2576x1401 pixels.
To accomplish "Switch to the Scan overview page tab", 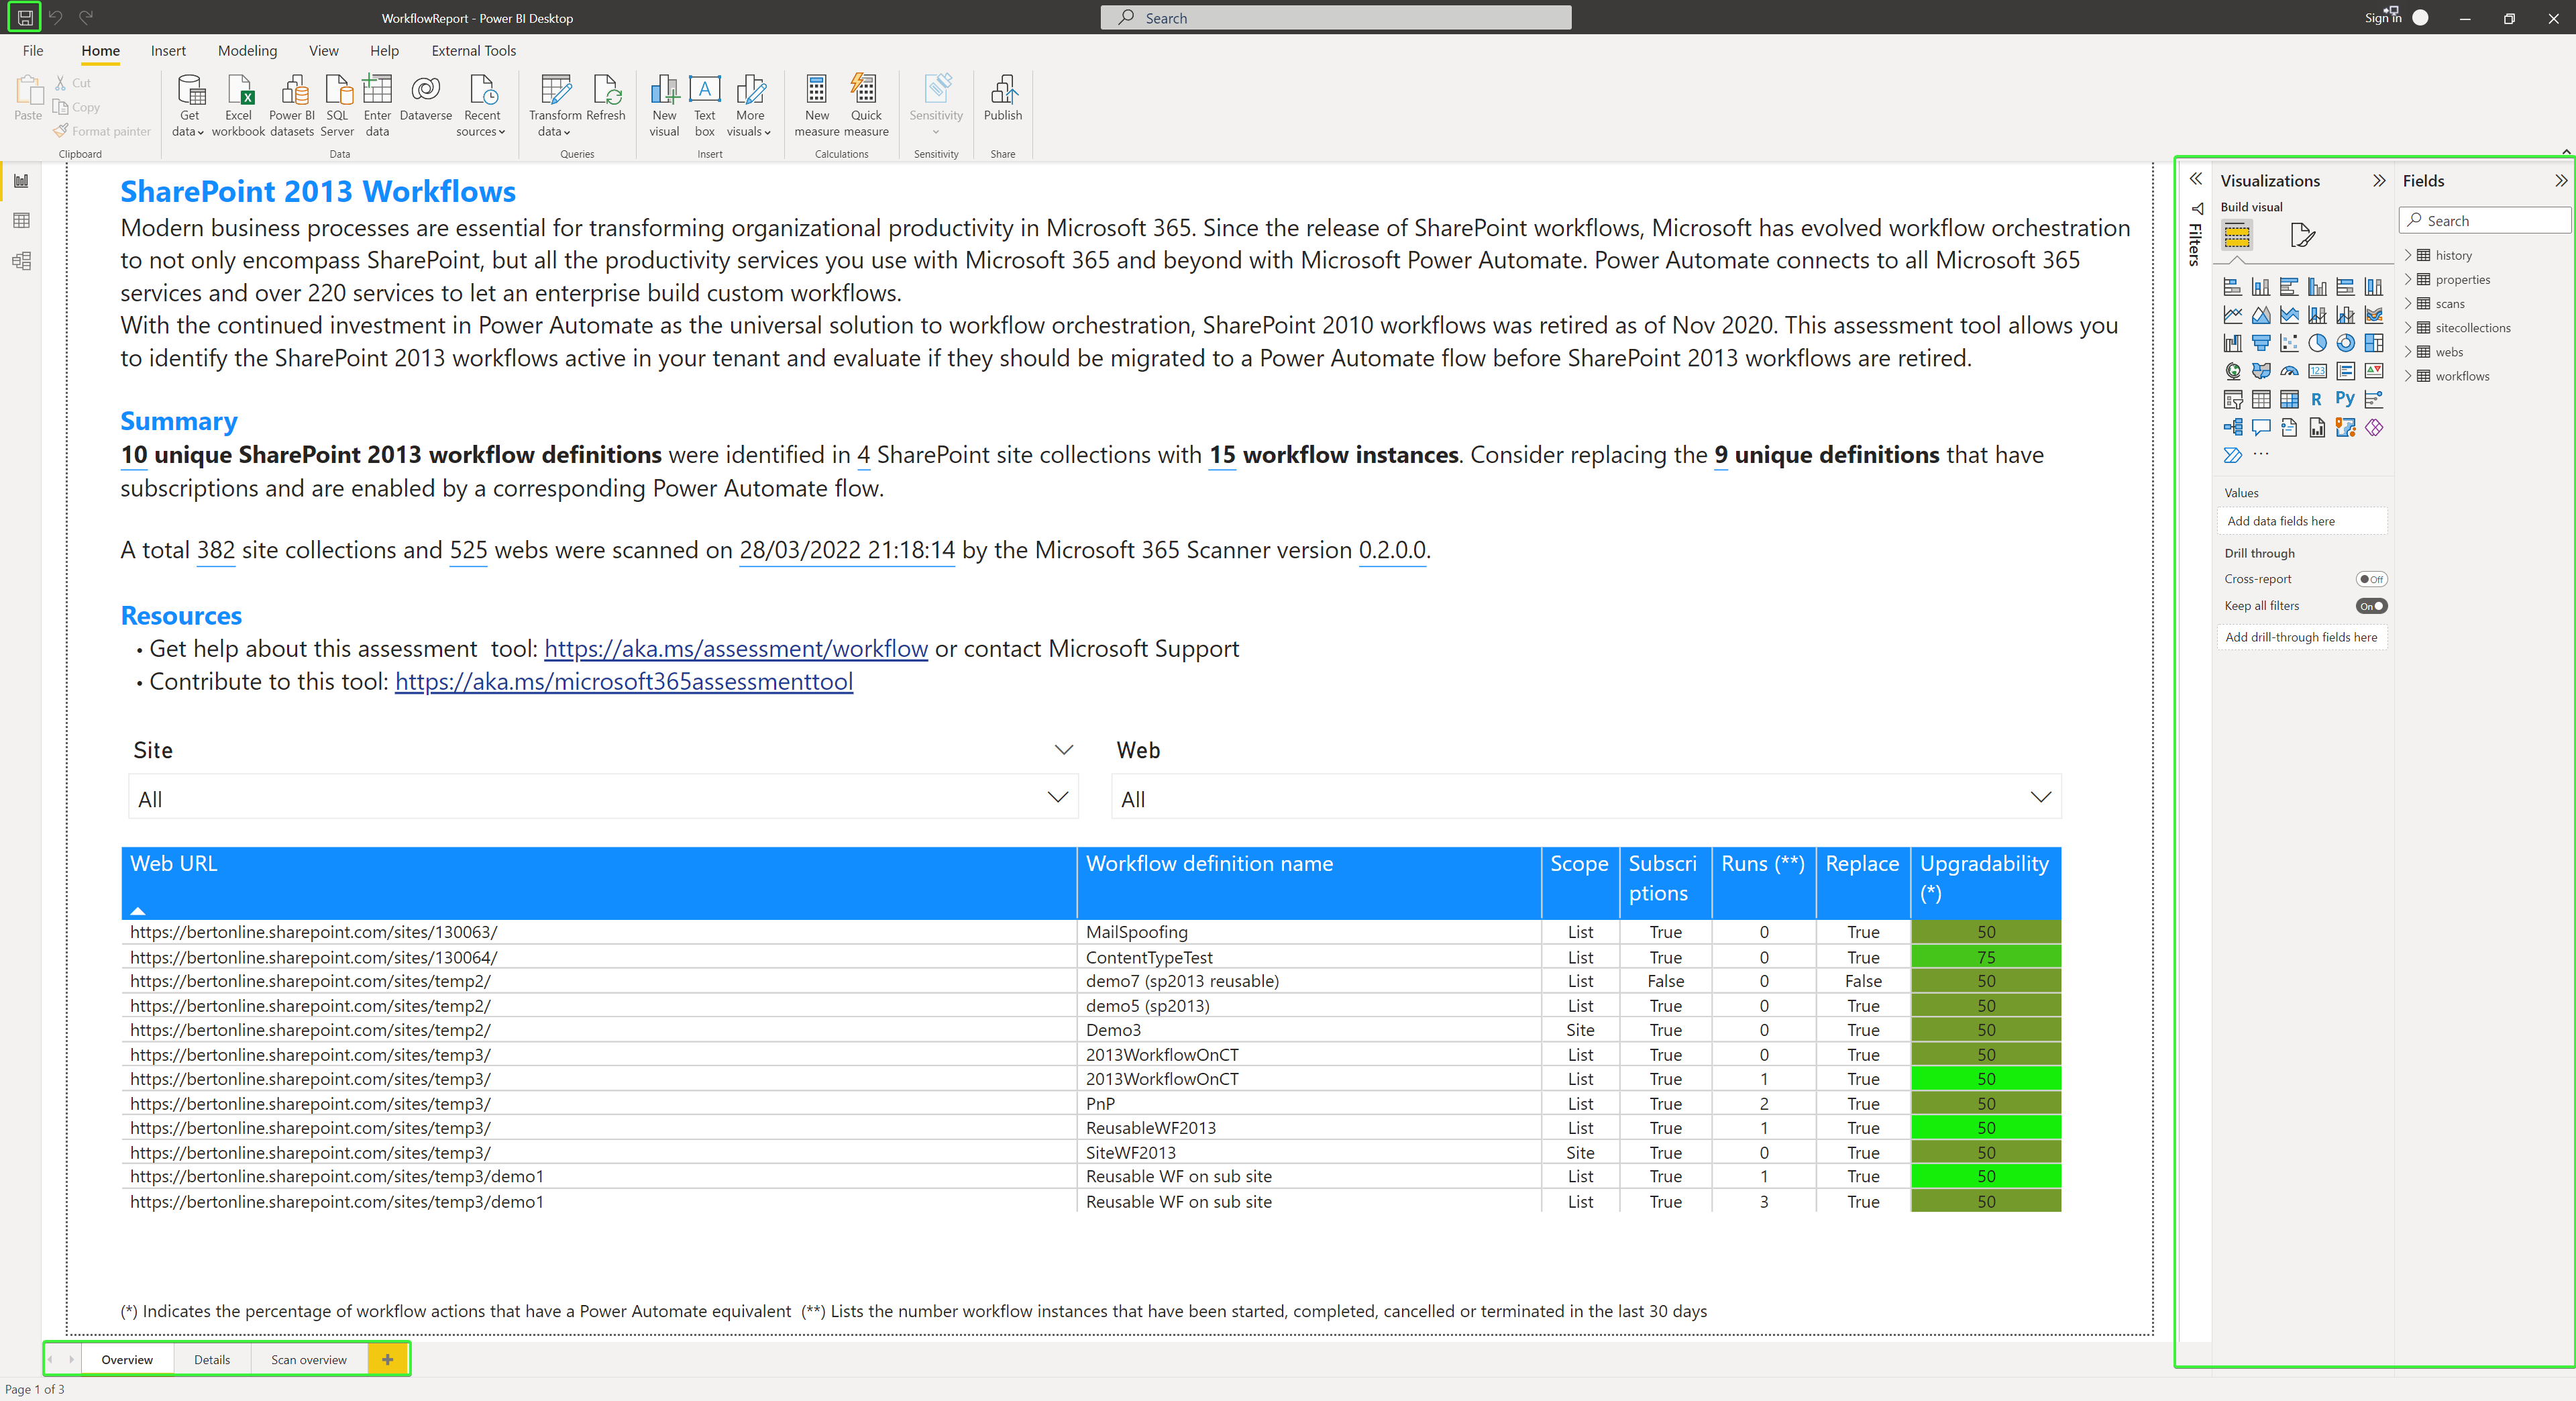I will 308,1359.
